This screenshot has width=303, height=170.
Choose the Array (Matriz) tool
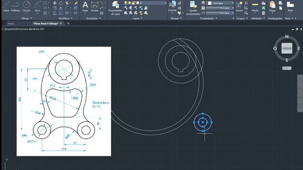pos(67,13)
